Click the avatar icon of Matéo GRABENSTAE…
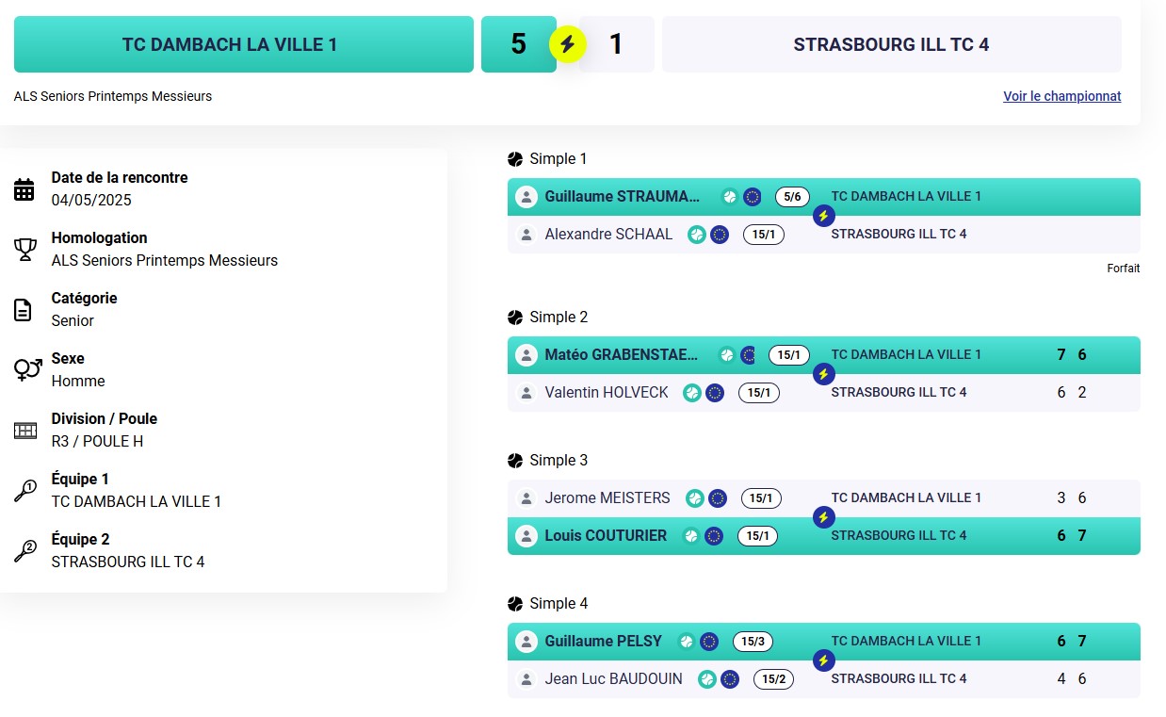Image resolution: width=1166 pixels, height=717 pixels. [x=526, y=355]
